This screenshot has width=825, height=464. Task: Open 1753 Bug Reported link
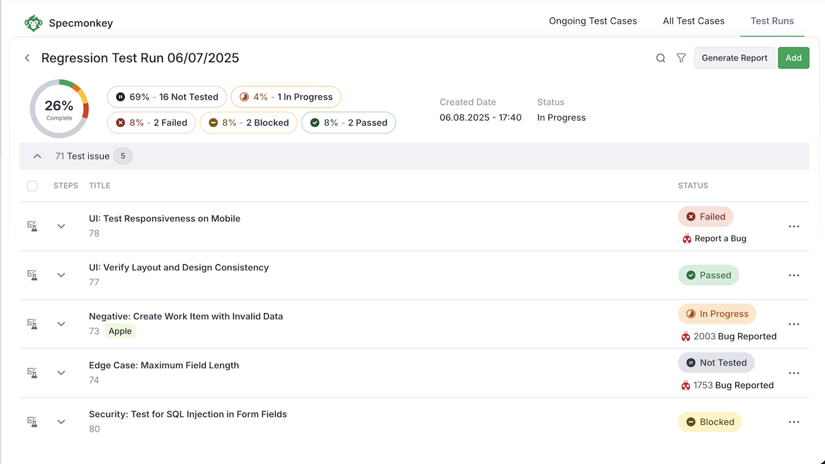point(733,385)
